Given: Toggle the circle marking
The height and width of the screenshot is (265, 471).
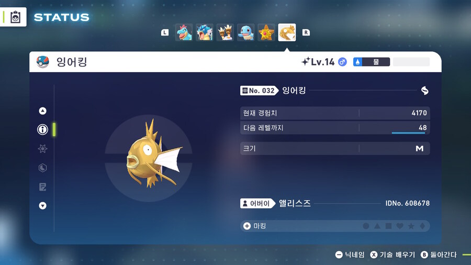Looking at the screenshot, I should click(366, 226).
